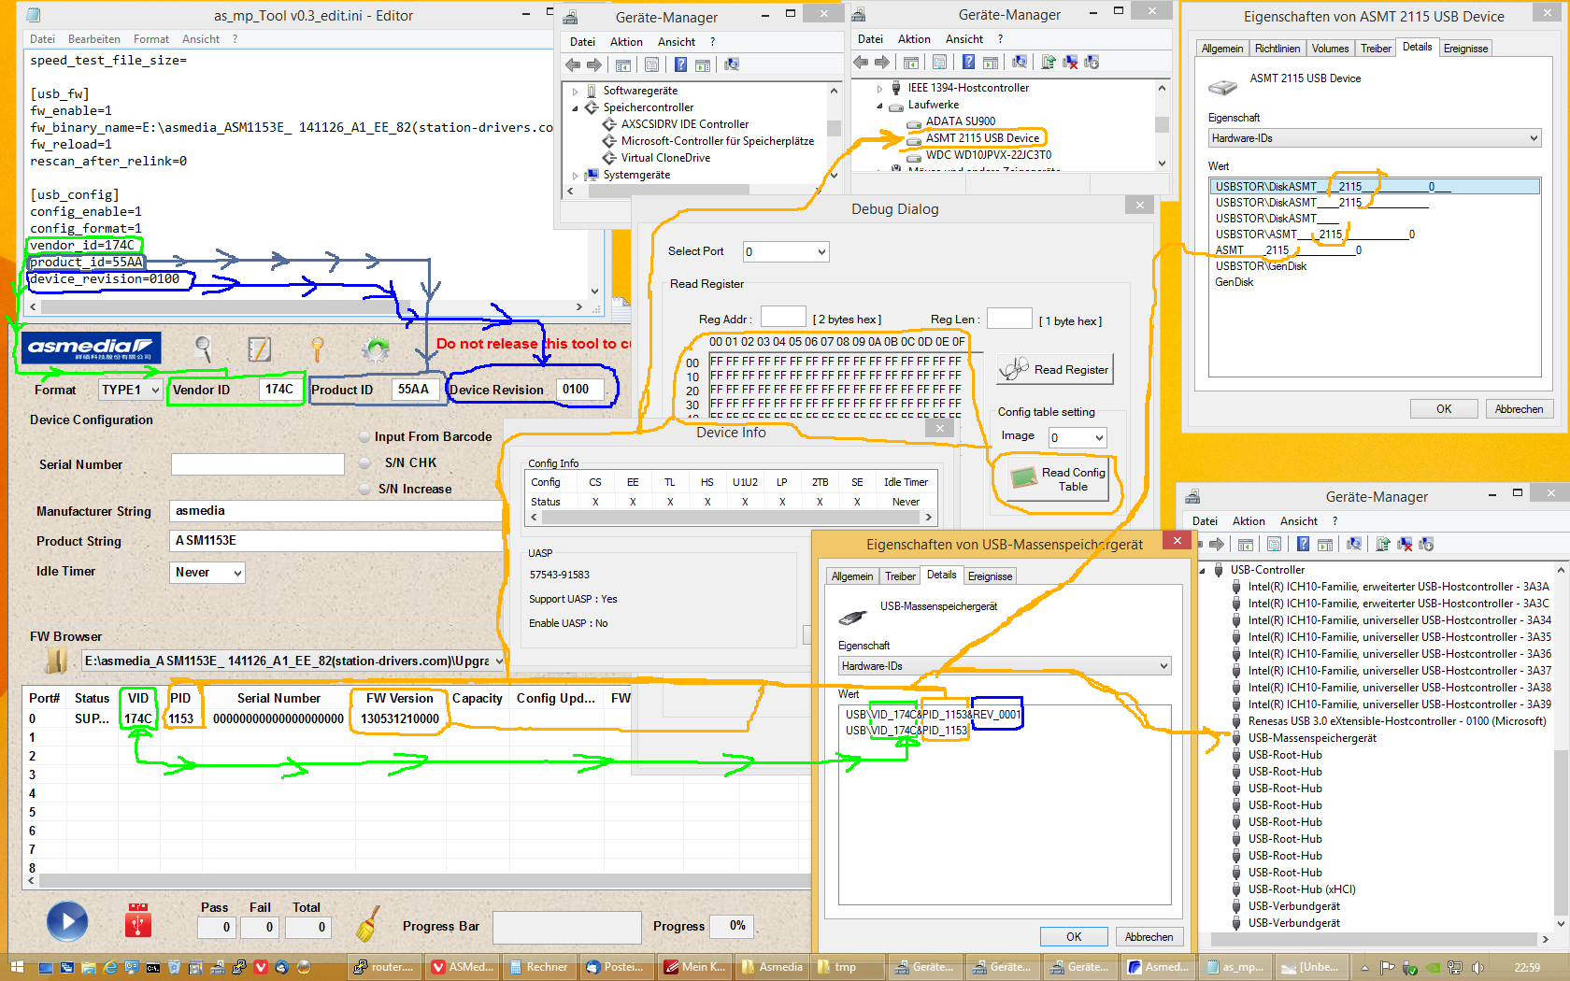Select Input From Barcode radio button
The height and width of the screenshot is (981, 1570).
(x=364, y=436)
